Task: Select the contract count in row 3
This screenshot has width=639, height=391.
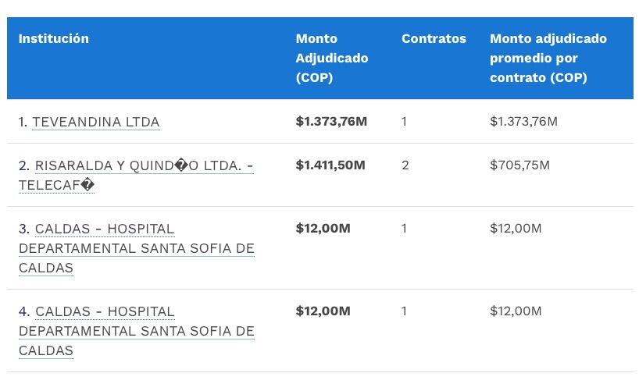Action: pyautogui.click(x=405, y=229)
